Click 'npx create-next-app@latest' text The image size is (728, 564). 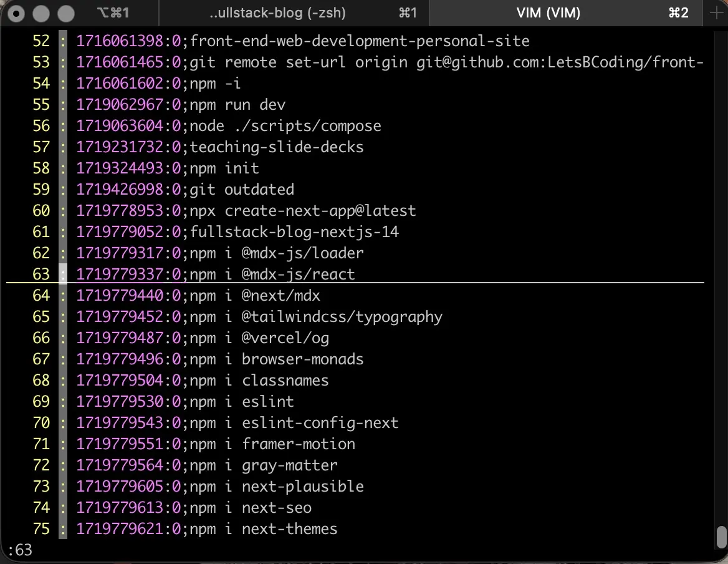pos(303,211)
